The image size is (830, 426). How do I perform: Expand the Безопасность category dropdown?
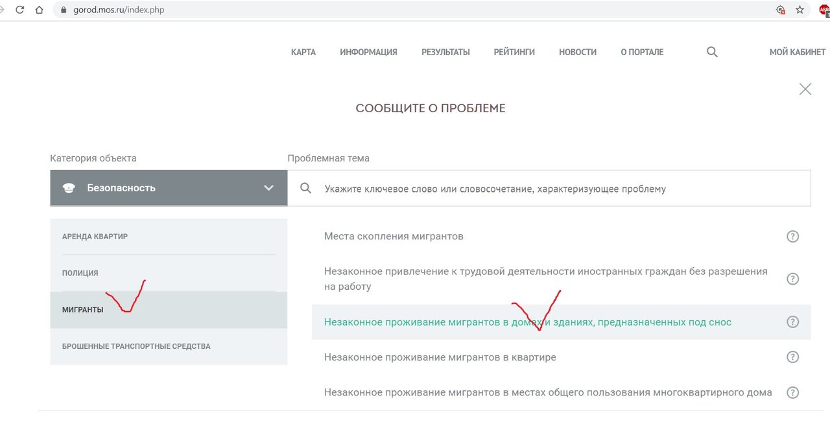coord(168,187)
